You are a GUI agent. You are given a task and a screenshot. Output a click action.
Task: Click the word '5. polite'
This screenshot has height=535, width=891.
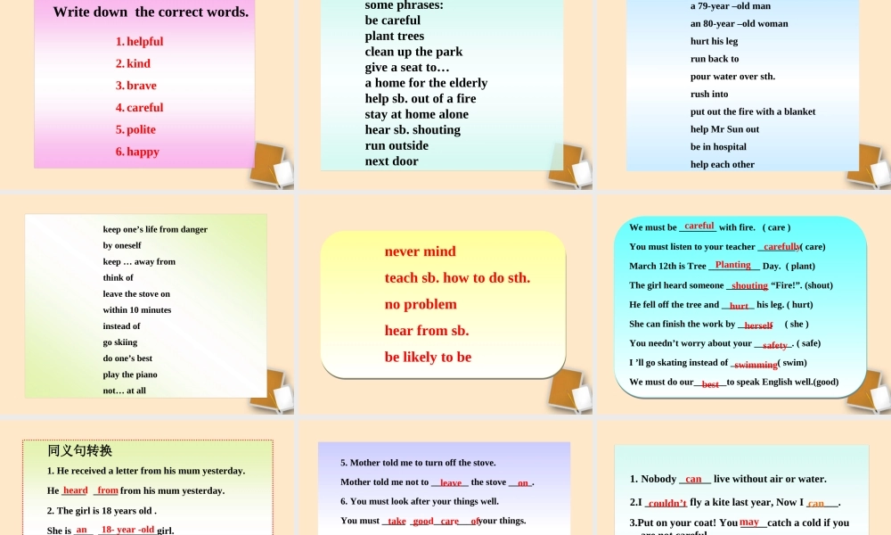coord(135,129)
